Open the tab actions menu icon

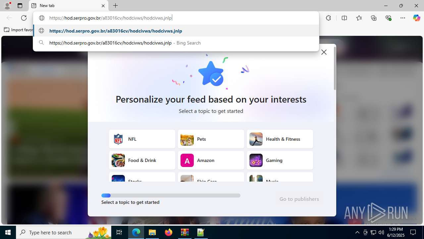click(x=20, y=6)
